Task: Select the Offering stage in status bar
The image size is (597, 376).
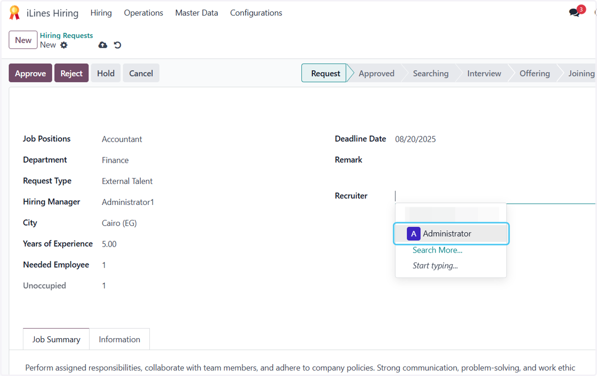Action: (x=535, y=73)
